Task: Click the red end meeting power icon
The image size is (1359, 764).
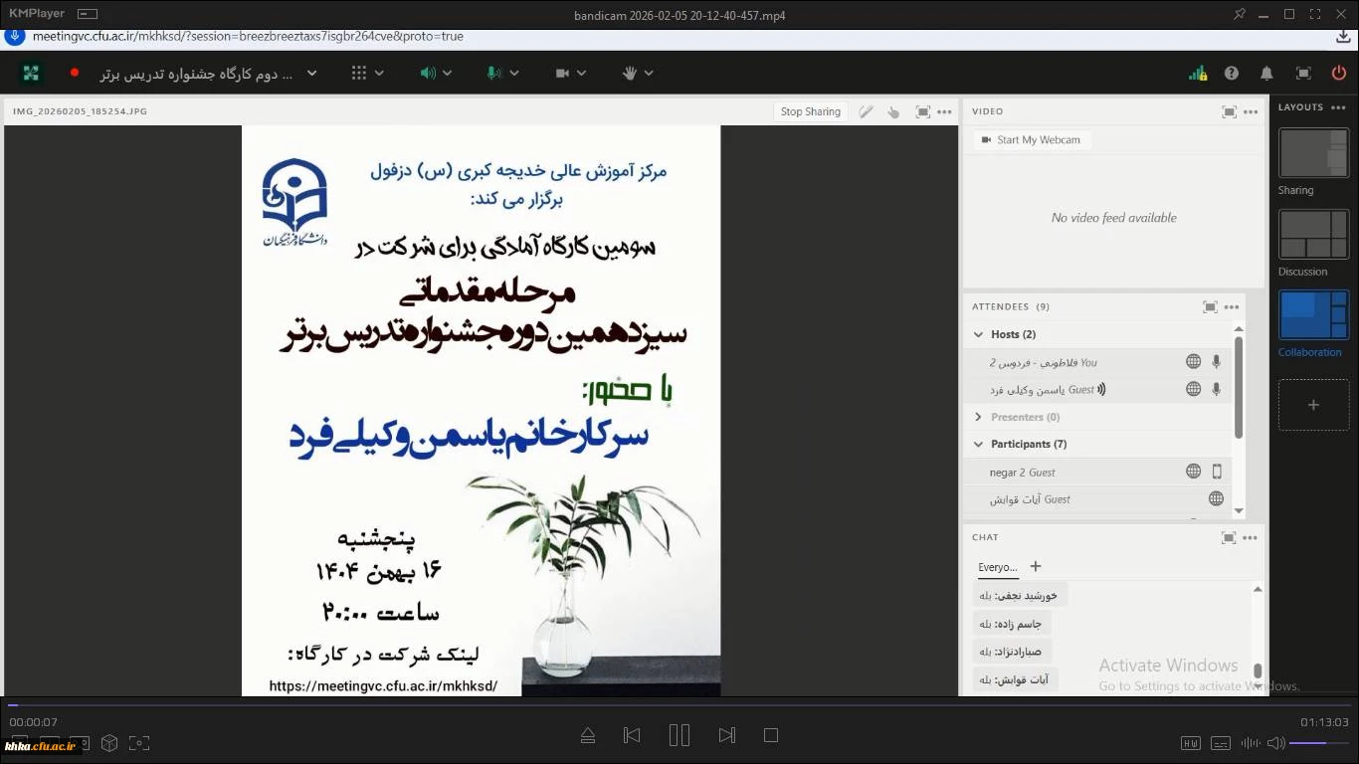Action: point(1338,74)
